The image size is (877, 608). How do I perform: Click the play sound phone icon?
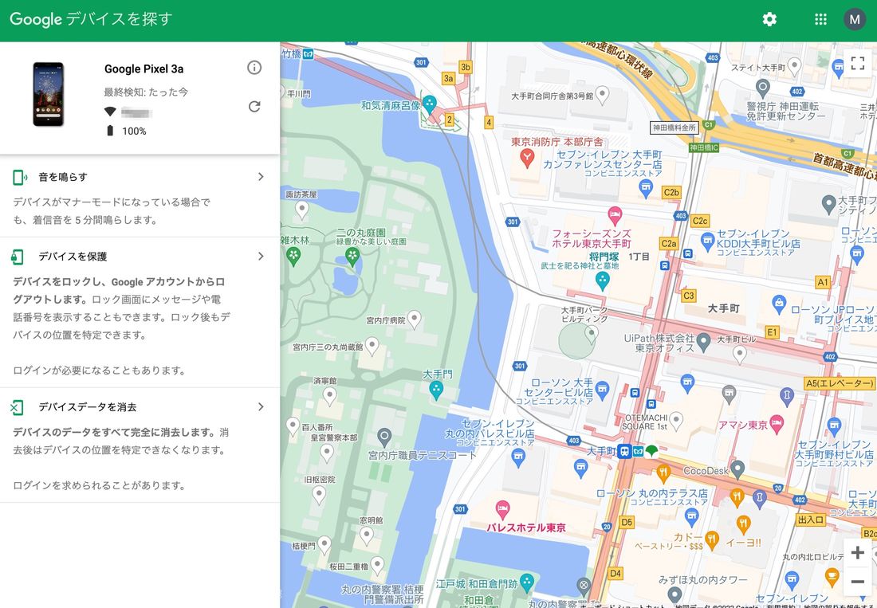coord(20,177)
